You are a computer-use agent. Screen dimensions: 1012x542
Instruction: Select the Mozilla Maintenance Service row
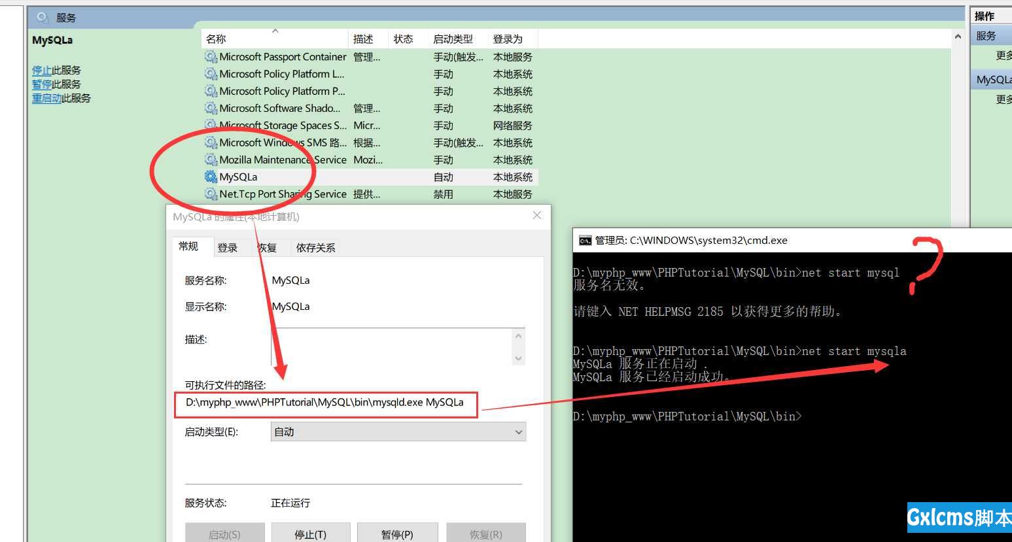click(370, 160)
